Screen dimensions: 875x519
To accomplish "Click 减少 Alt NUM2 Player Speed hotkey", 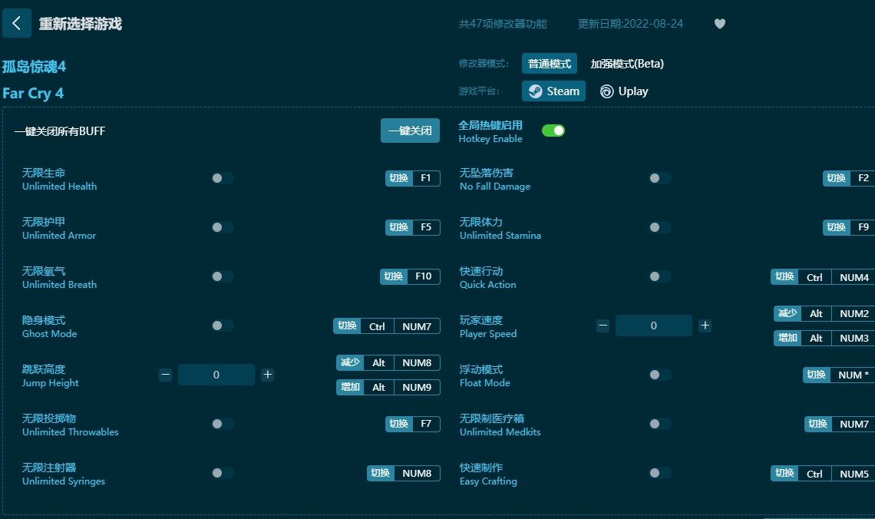I will pyautogui.click(x=824, y=314).
